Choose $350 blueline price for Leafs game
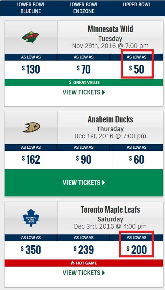 point(31,250)
